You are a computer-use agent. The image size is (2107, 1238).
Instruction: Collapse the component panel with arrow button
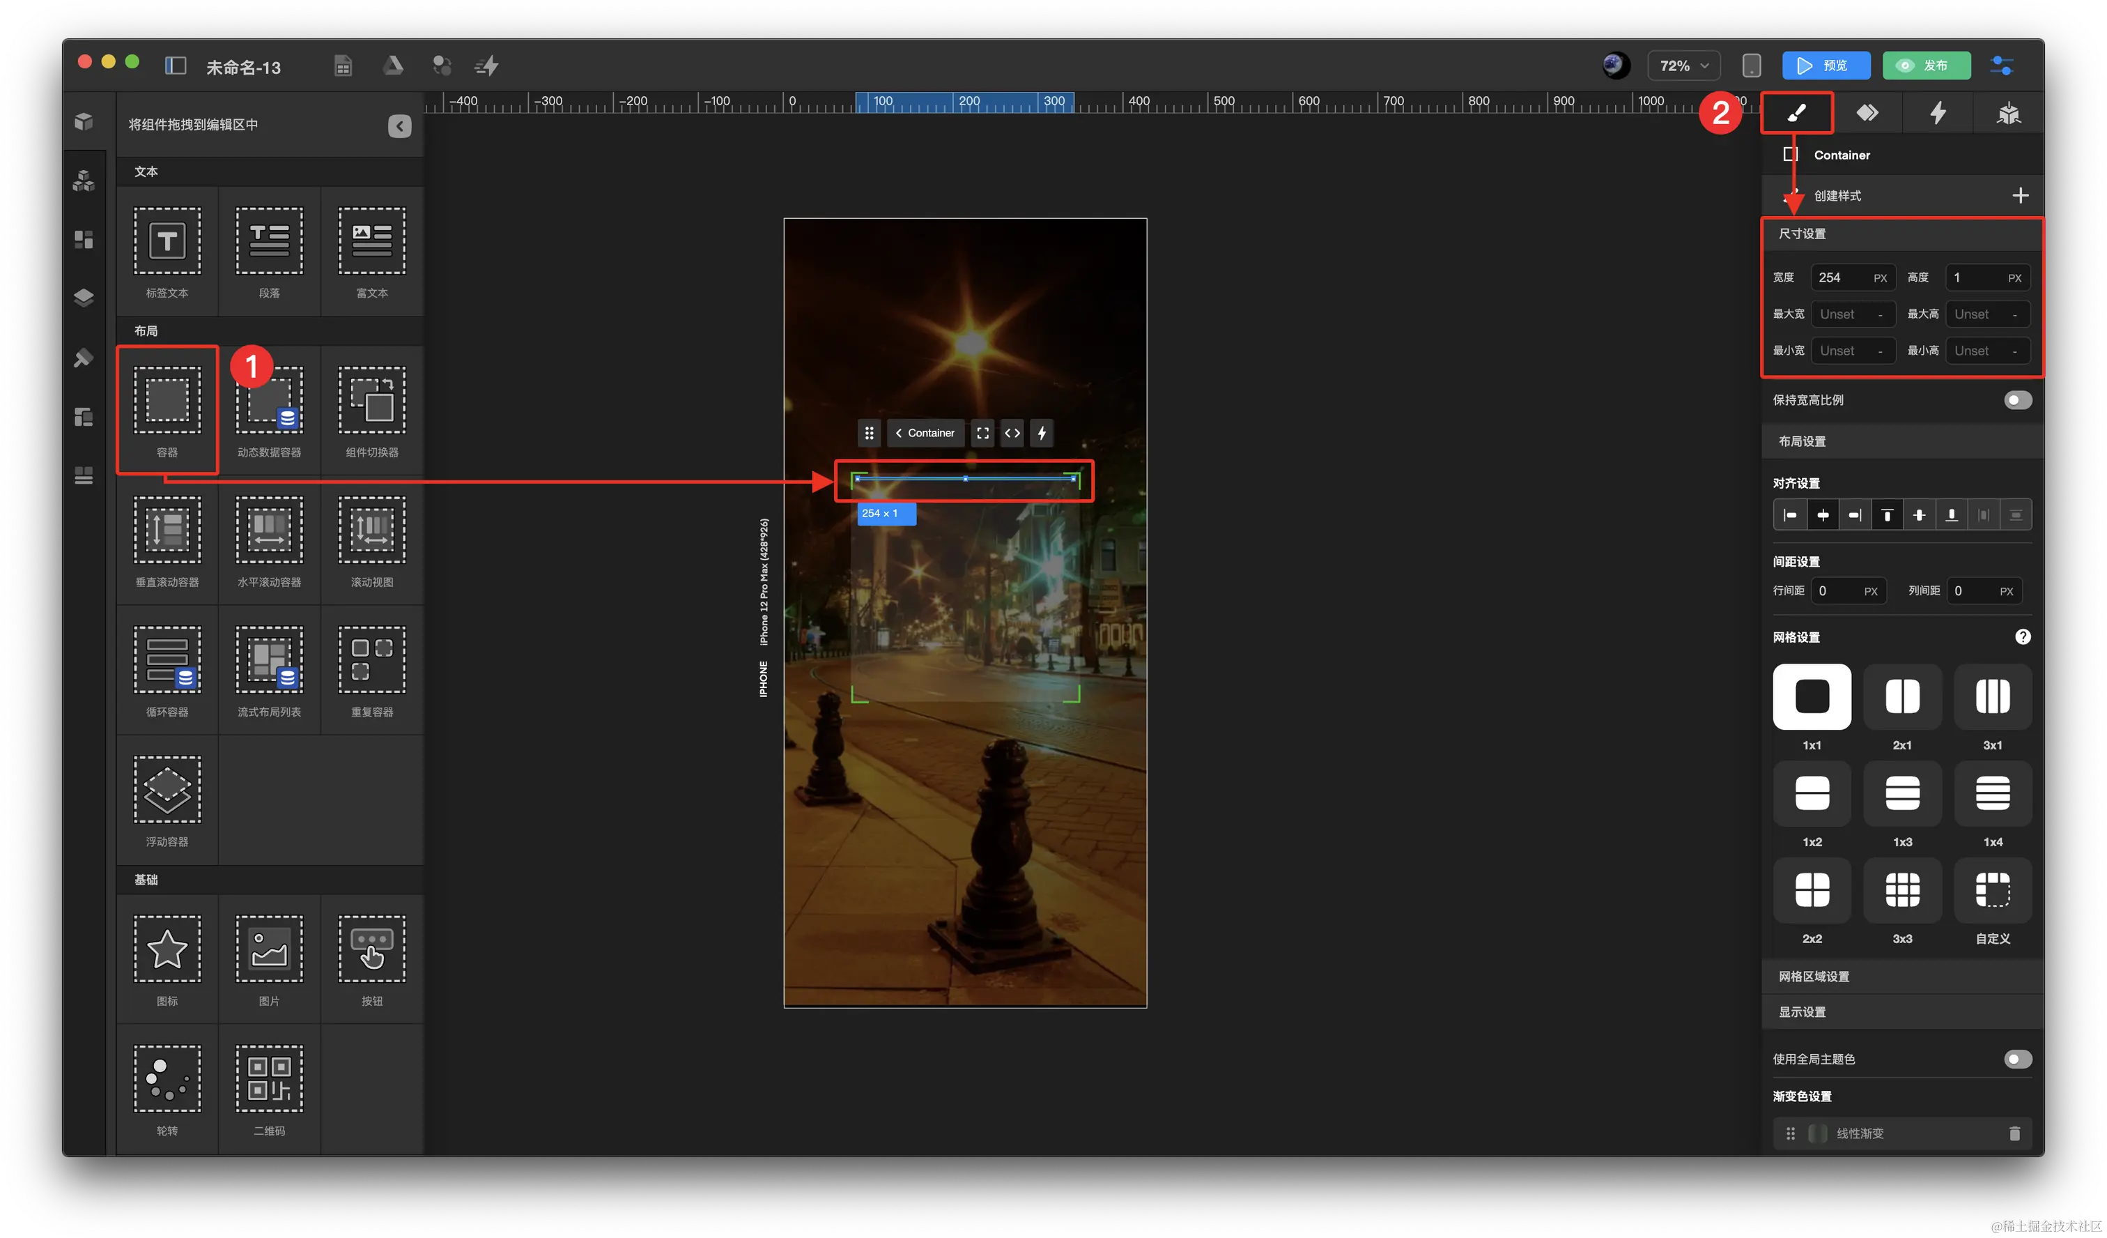tap(400, 125)
